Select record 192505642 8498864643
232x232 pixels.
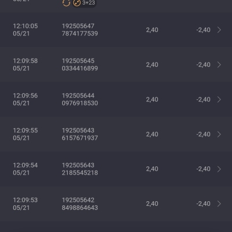click(80, 204)
